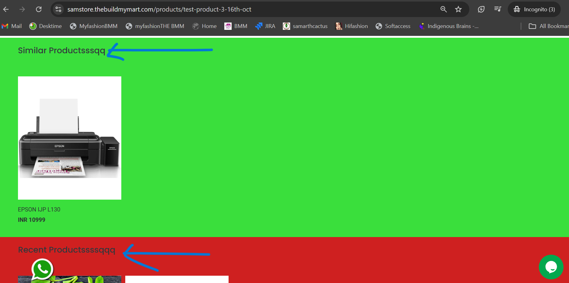Image resolution: width=569 pixels, height=283 pixels.
Task: Open the myfashionTHE BMM bookmark
Action: [155, 26]
